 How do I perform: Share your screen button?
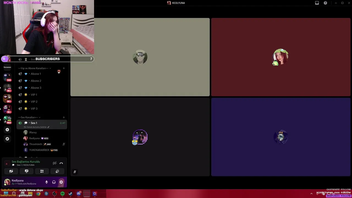[26, 171]
